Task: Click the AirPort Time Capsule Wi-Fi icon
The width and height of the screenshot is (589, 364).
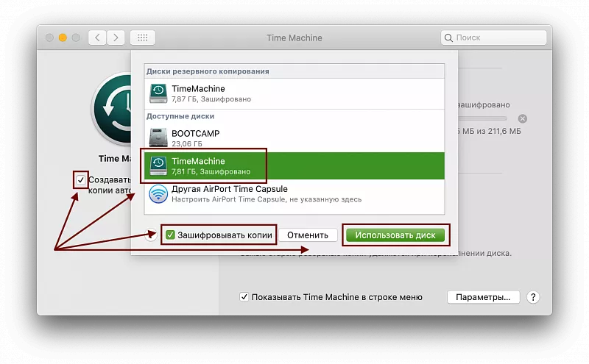Action: [x=158, y=193]
